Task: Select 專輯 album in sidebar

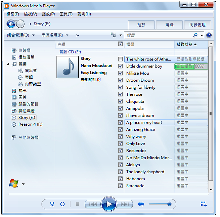Action: 26,77
